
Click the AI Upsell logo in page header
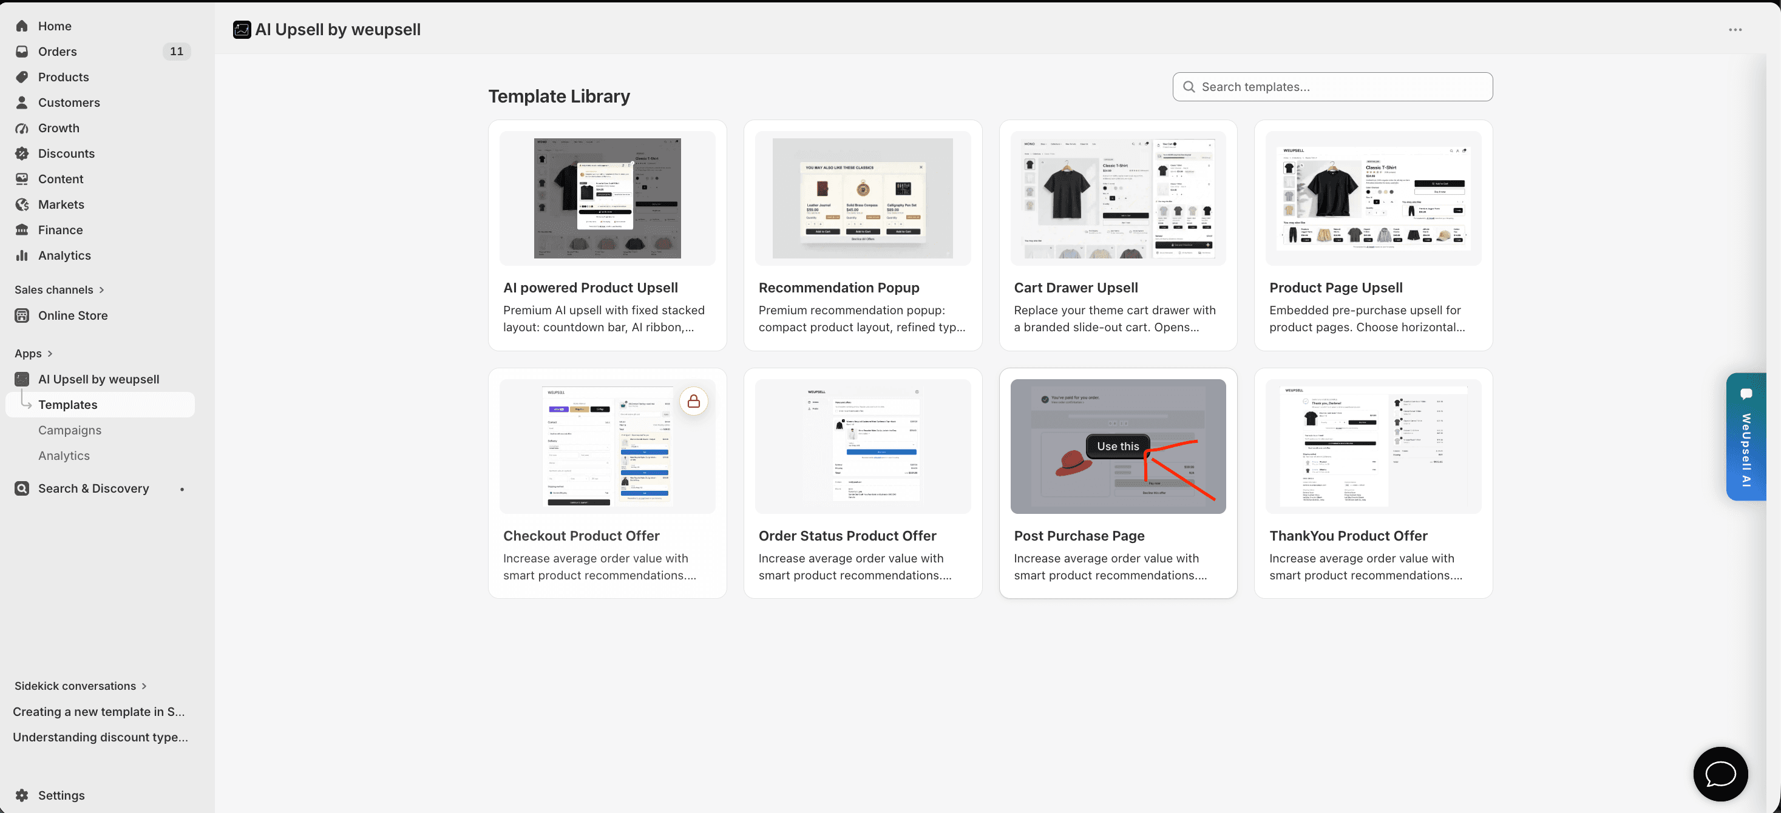(242, 30)
